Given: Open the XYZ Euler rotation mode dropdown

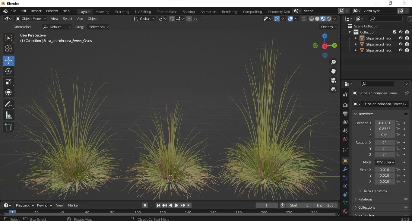Looking at the screenshot, I should (x=385, y=162).
